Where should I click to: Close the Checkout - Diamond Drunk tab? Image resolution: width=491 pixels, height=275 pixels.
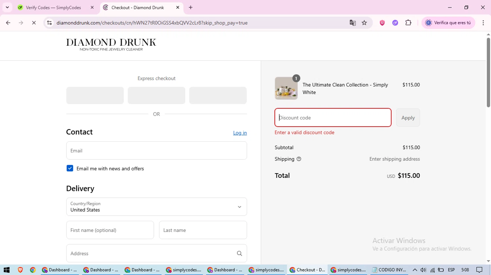[x=178, y=7]
